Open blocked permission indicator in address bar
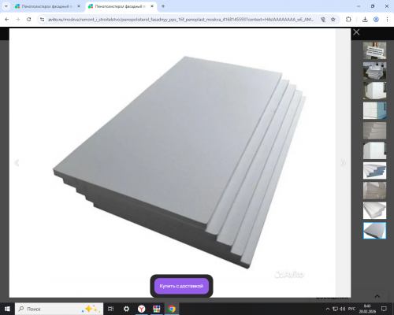The image size is (394, 315). [323, 20]
